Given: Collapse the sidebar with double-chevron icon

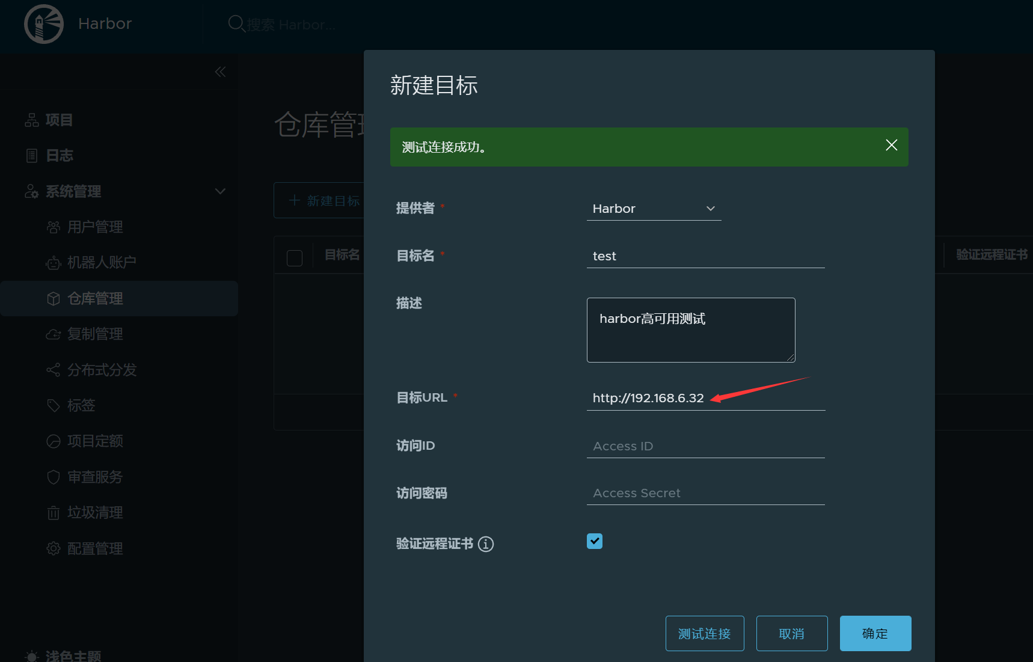Looking at the screenshot, I should 220,72.
